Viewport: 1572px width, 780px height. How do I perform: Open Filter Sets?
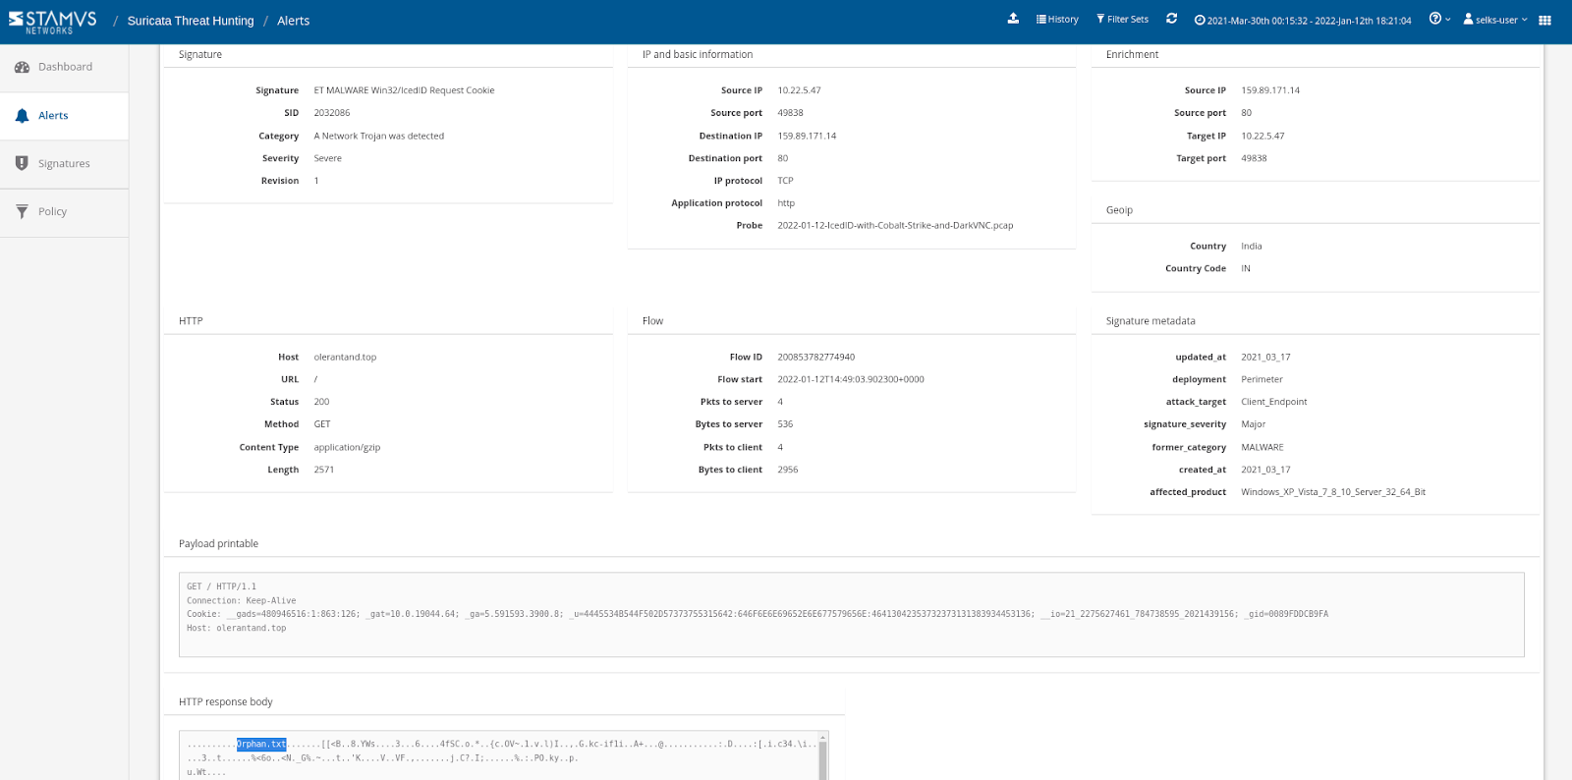1122,20
